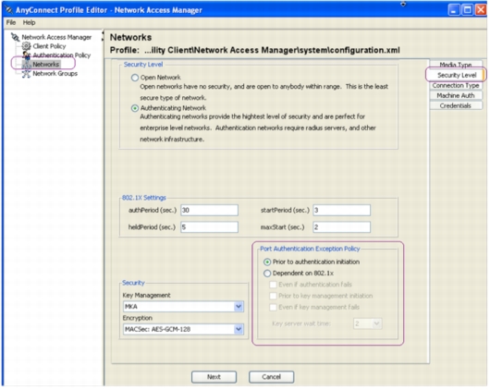This screenshot has width=490, height=390.
Task: Choose Prior to authentication initiation option
Action: 267,262
